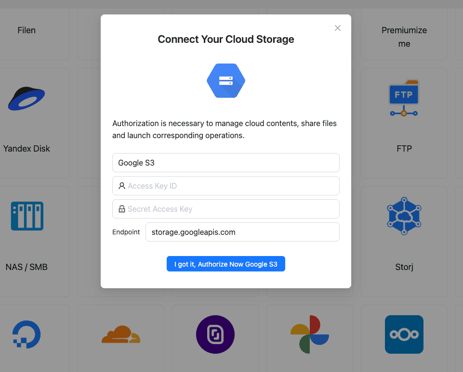Select the Nextcloud service icon
This screenshot has height=372, width=463.
click(x=404, y=334)
